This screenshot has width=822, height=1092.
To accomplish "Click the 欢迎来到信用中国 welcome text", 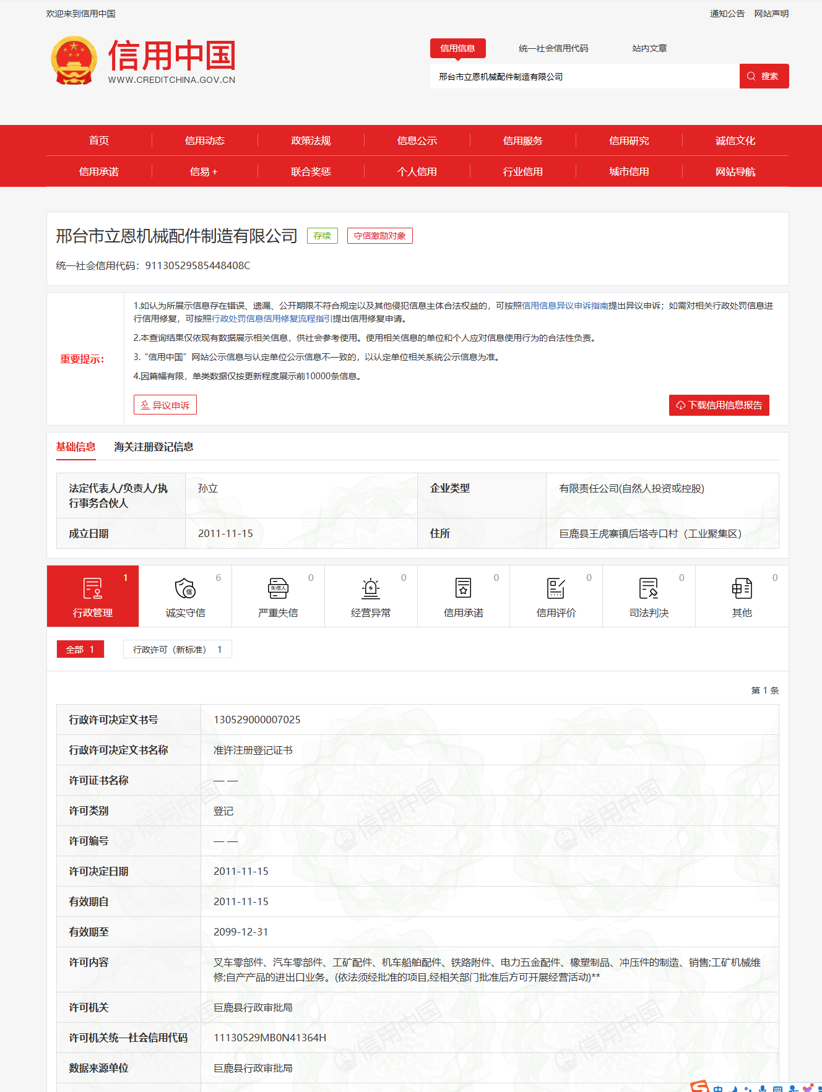I will (x=80, y=14).
